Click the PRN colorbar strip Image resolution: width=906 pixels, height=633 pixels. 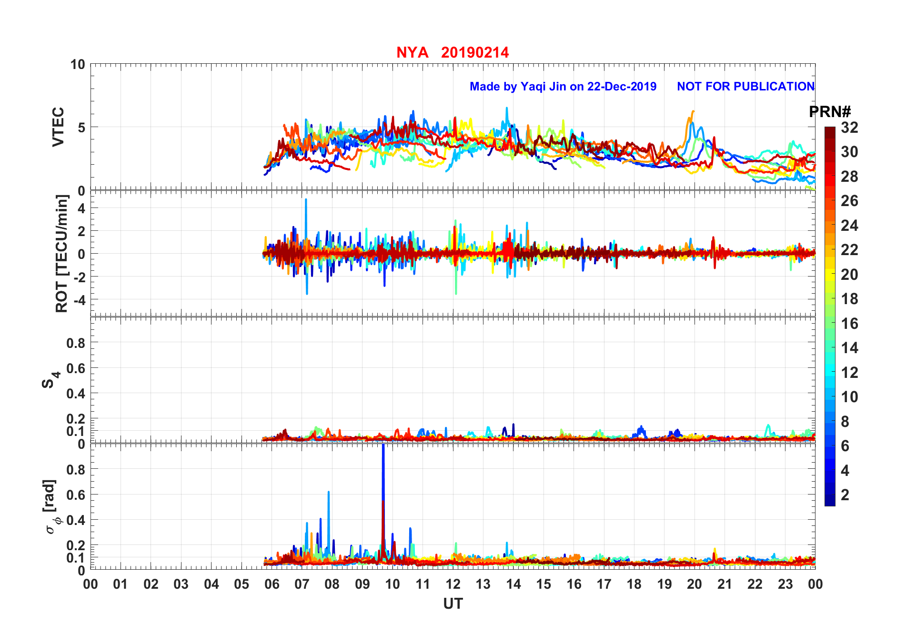pyautogui.click(x=830, y=316)
